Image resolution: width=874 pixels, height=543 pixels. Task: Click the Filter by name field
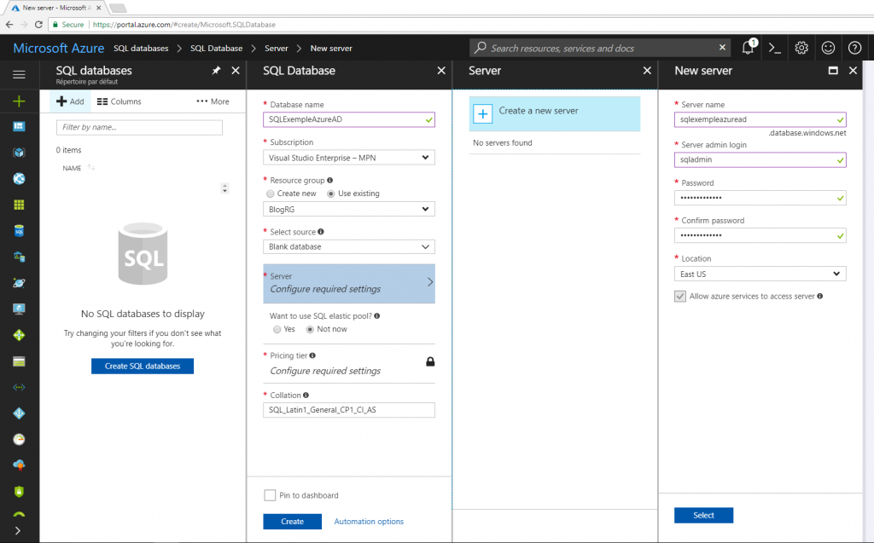(139, 127)
